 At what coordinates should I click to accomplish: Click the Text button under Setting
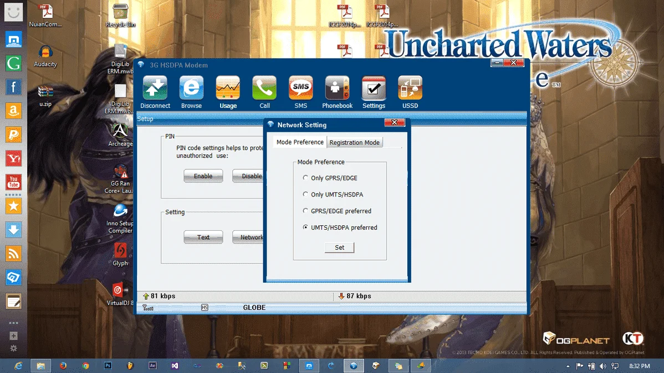[x=203, y=237]
